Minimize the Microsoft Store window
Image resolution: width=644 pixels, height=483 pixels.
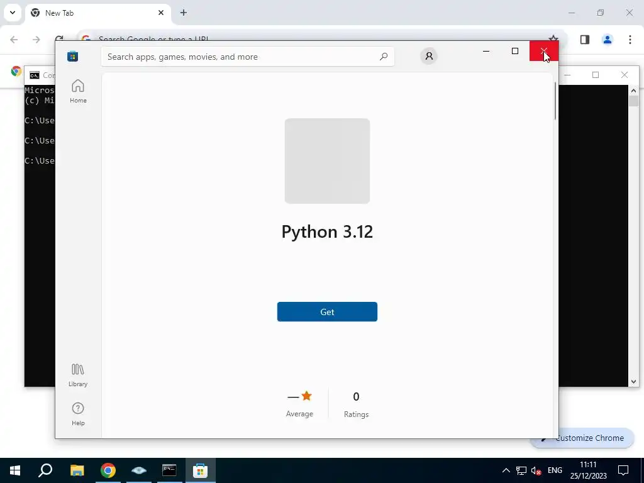click(x=486, y=51)
